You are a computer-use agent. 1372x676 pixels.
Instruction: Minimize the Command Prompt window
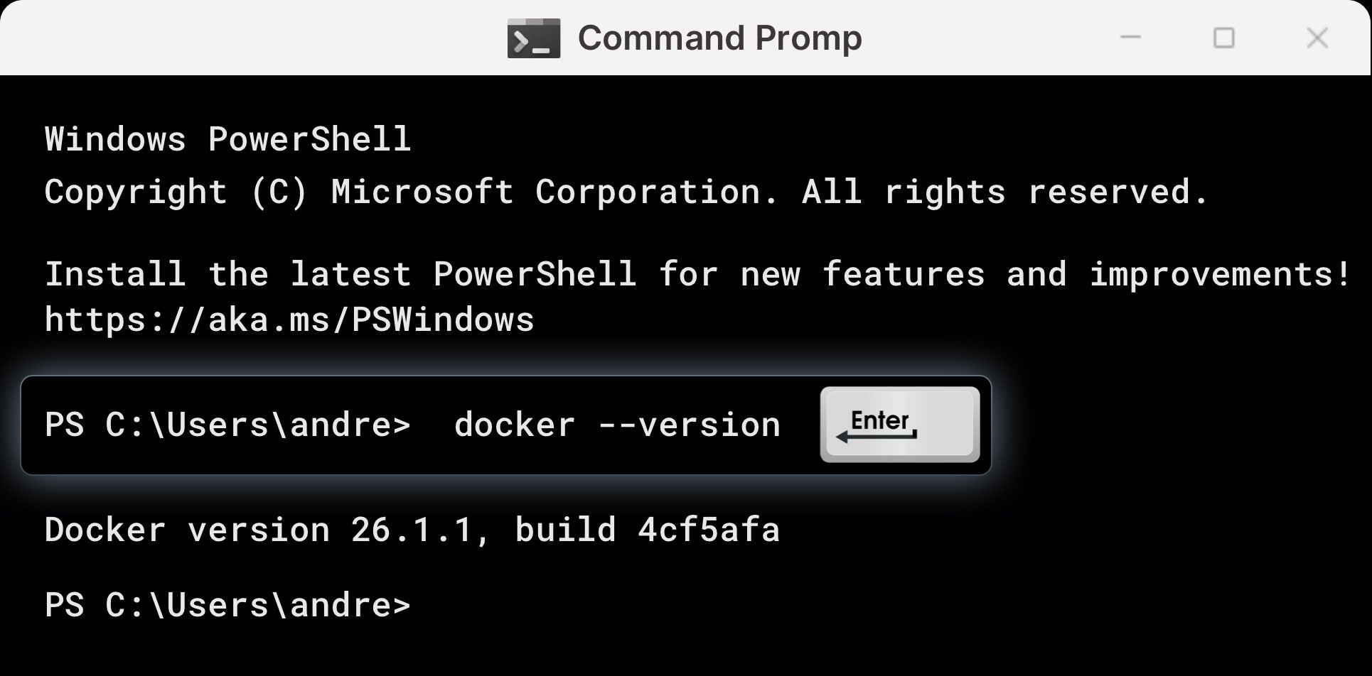1130,38
